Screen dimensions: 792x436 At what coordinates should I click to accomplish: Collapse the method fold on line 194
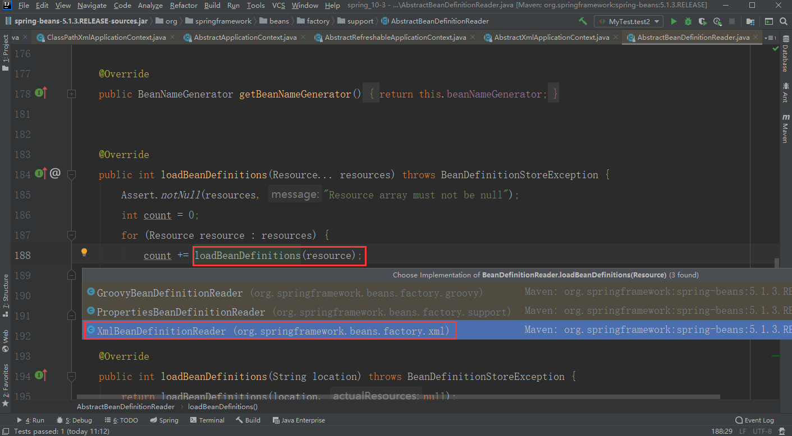(x=71, y=377)
